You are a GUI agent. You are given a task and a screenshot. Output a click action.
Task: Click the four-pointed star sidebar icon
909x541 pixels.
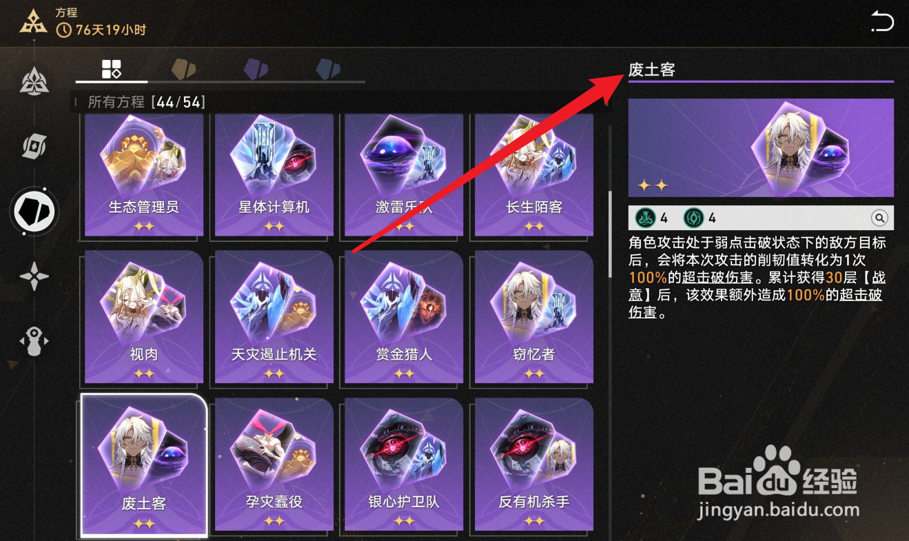[34, 277]
